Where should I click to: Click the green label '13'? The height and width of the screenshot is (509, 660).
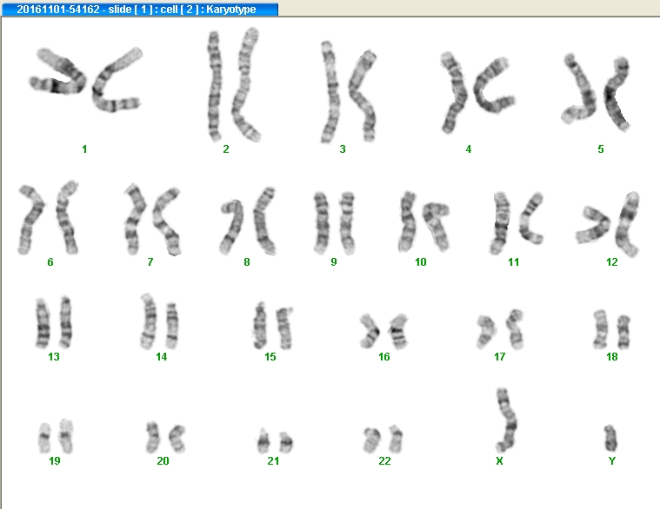coord(54,357)
